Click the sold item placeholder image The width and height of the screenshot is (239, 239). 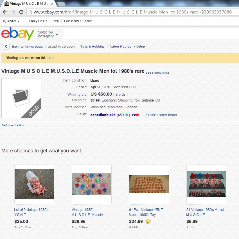(x=21, y=98)
